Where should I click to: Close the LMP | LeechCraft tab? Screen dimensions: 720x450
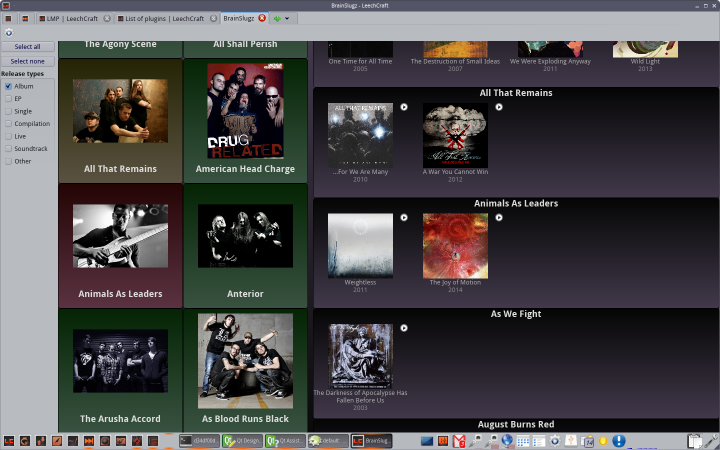[107, 18]
